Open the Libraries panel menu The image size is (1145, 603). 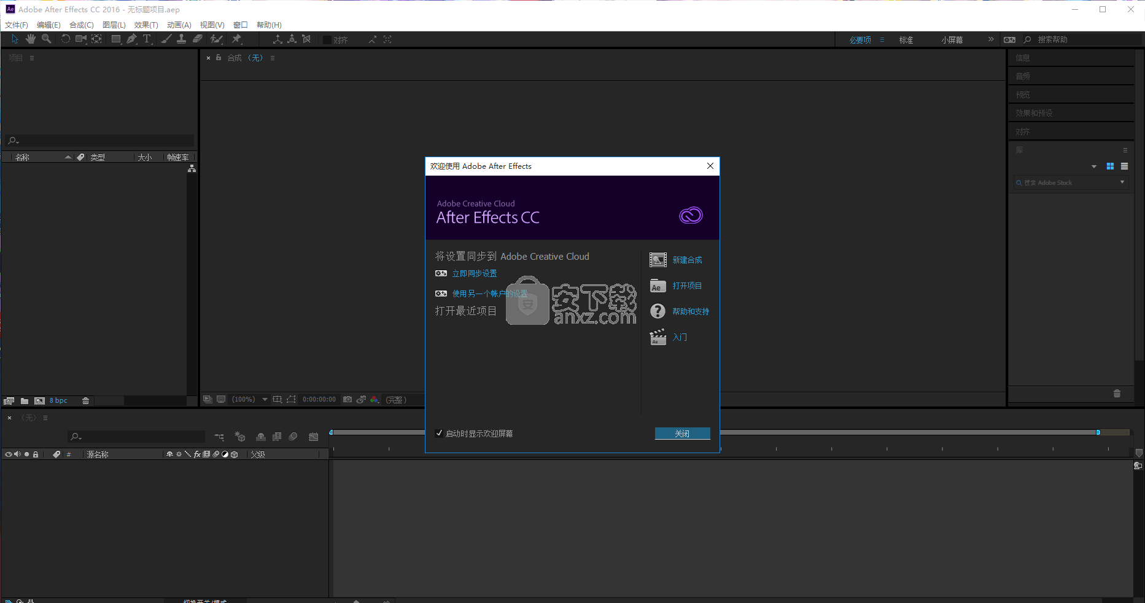point(1125,150)
